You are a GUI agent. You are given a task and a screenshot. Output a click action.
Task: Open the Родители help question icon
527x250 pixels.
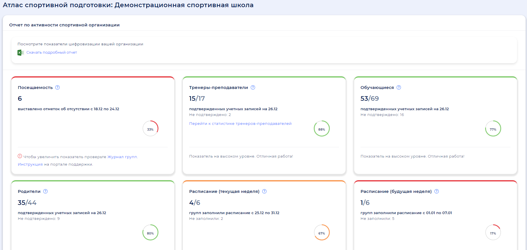45,191
